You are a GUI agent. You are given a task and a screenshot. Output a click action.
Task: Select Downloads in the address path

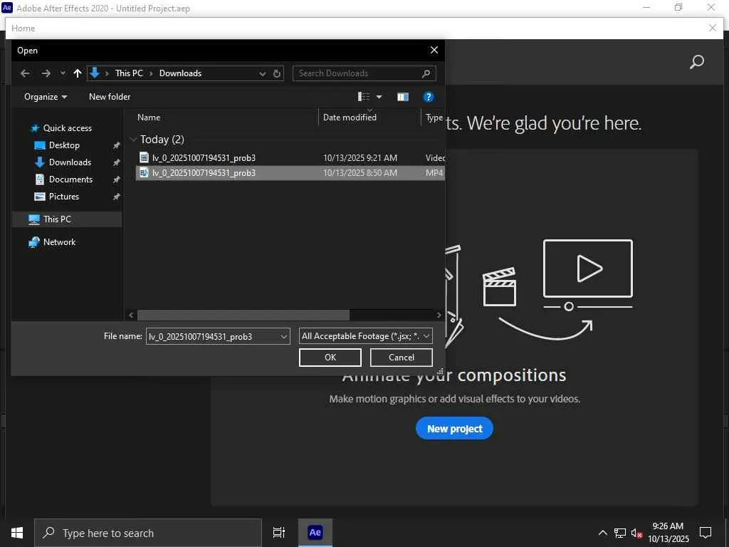[x=180, y=73]
